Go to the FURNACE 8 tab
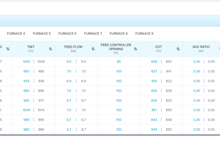This screenshot has width=220, height=142. [118, 34]
